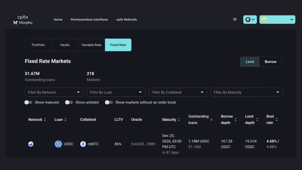Open oracle address 0x663B...39B9
Screen dimensions: 302x170
(x=143, y=144)
